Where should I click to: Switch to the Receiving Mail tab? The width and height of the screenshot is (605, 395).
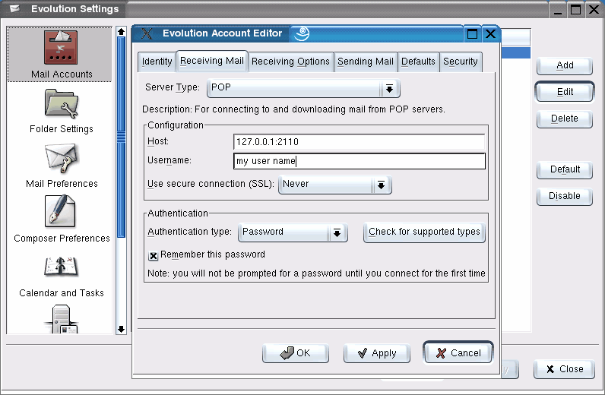[212, 61]
